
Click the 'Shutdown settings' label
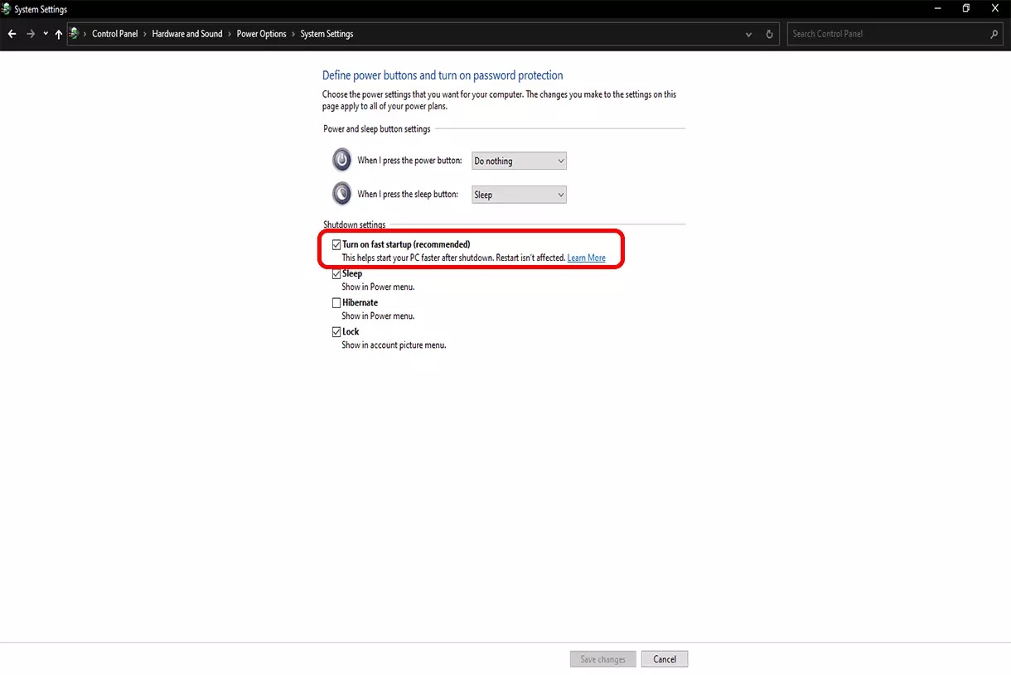tap(355, 224)
